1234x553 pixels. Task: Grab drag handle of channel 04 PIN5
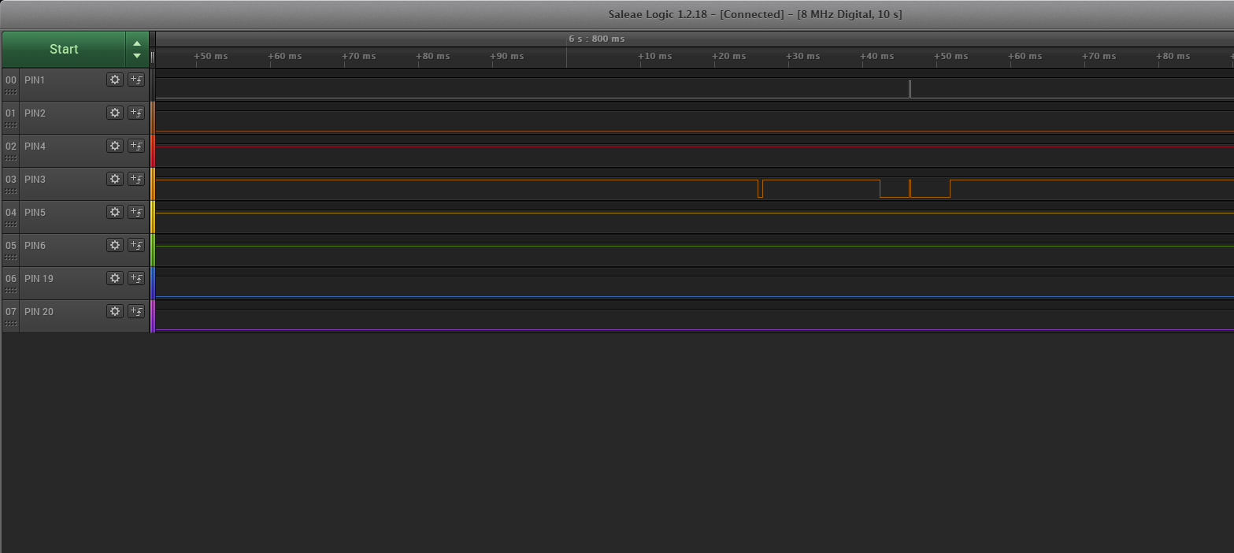tap(11, 225)
